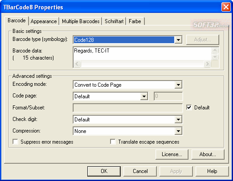Click inside the Barcode data text box
The width and height of the screenshot is (233, 181).
(143, 54)
